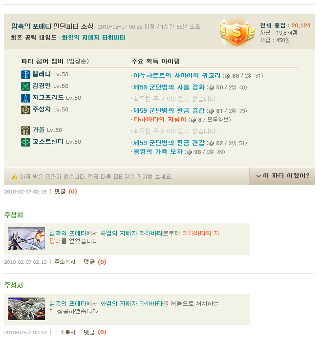Click the green class icon beside 김경민
This screenshot has height=342, width=323.
pyautogui.click(x=25, y=86)
